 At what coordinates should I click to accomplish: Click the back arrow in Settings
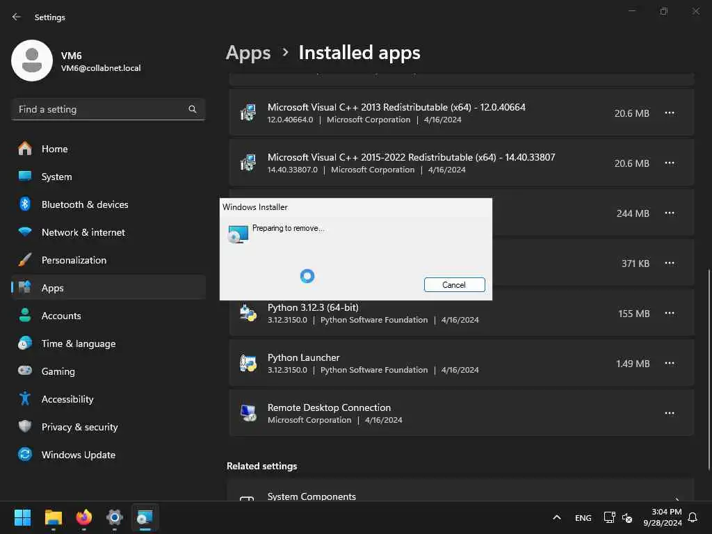click(x=17, y=17)
